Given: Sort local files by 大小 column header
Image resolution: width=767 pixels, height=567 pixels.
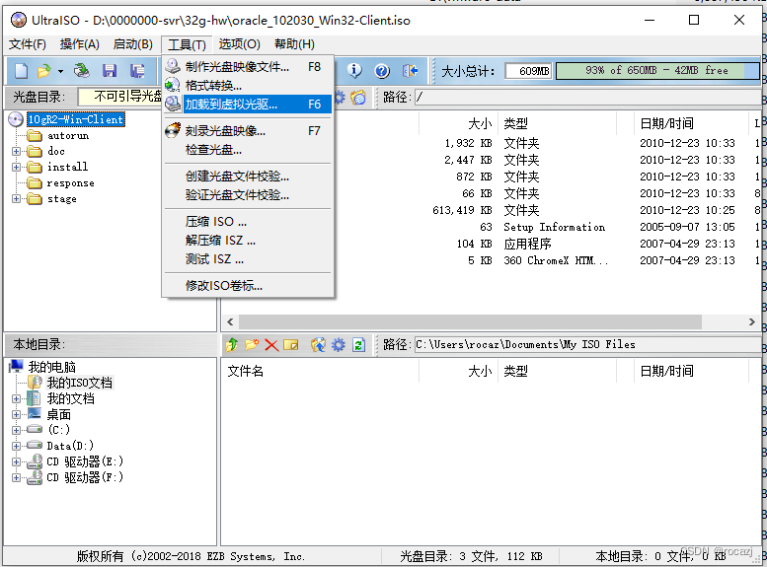Looking at the screenshot, I should [458, 371].
